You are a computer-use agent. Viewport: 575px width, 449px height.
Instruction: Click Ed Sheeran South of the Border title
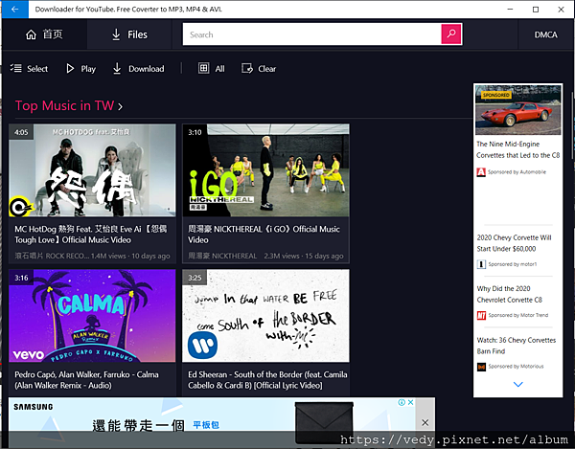(267, 380)
